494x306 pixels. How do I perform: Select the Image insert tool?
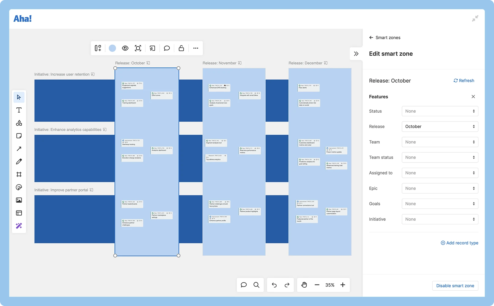[19, 200]
